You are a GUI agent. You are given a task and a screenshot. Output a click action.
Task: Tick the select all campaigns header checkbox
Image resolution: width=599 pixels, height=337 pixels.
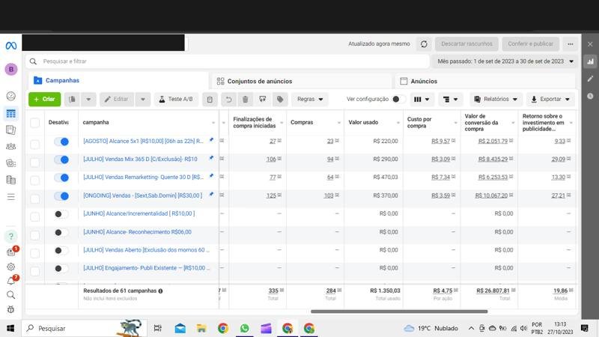coord(34,123)
